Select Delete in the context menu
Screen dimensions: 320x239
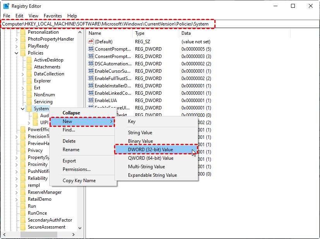pyautogui.click(x=83, y=141)
